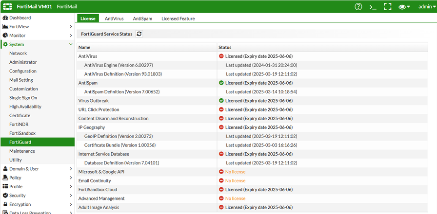Click the Encryption lock icon
The width and height of the screenshot is (437, 214).
click(x=5, y=204)
